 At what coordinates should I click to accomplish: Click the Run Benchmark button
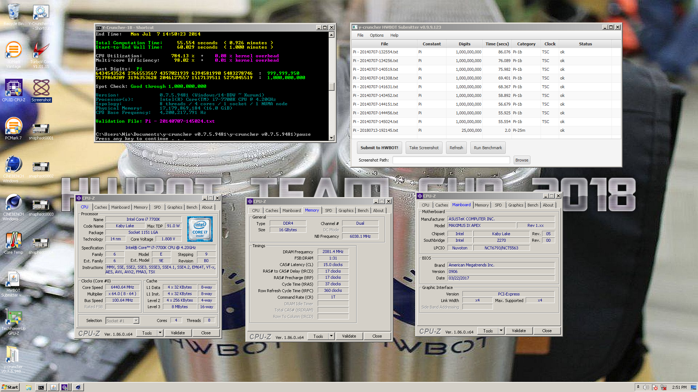point(488,148)
